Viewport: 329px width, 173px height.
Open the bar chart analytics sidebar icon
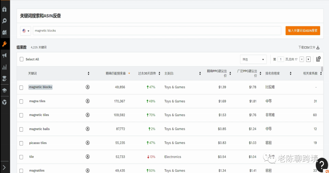click(5, 67)
